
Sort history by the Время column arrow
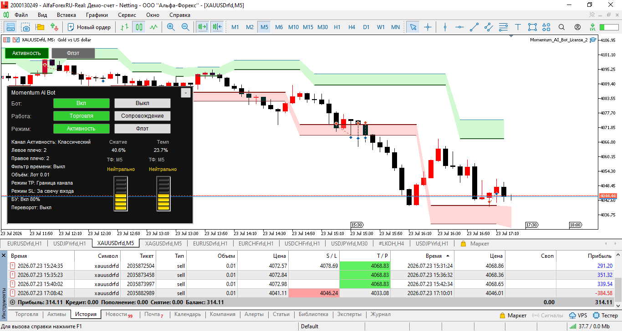[x=448, y=256]
